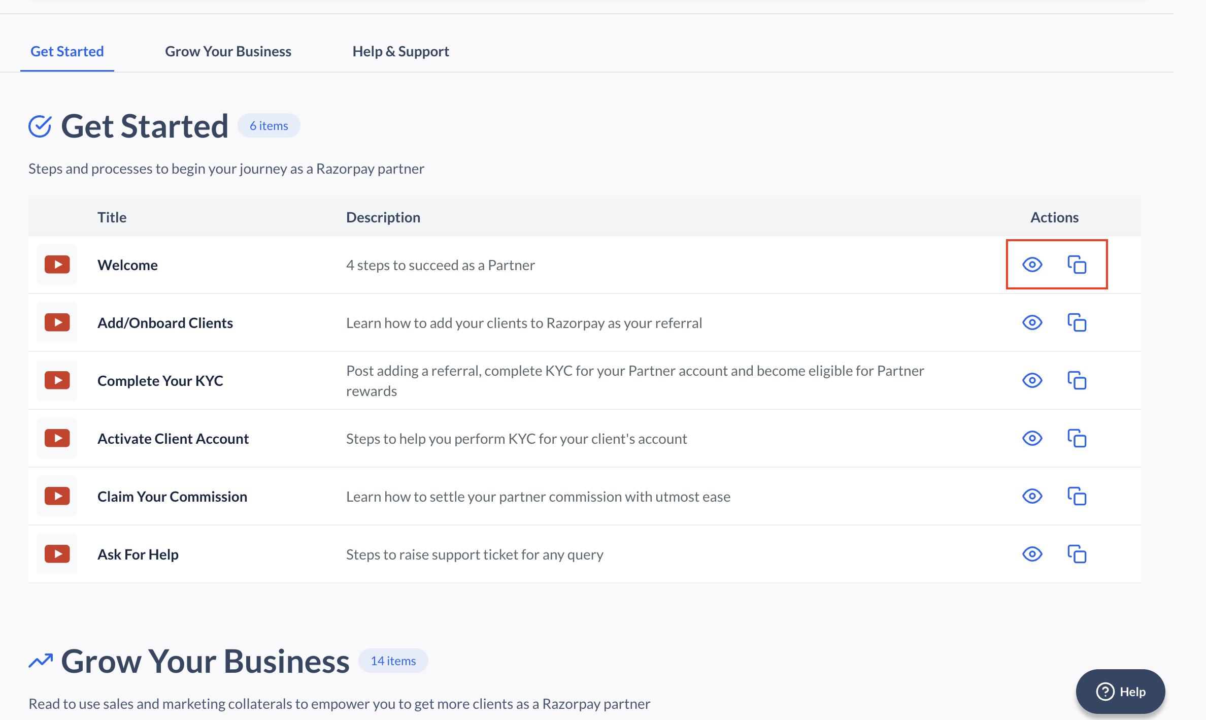Viewport: 1206px width, 720px height.
Task: Click the 14 items badge on Grow Your Business
Action: pos(393,660)
